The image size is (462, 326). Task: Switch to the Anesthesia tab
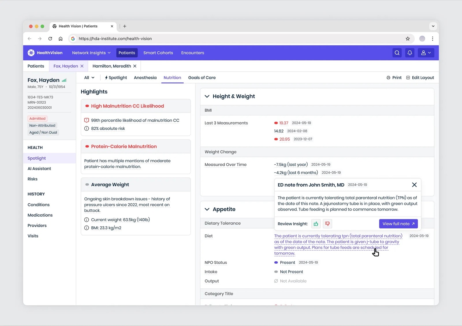[145, 78]
